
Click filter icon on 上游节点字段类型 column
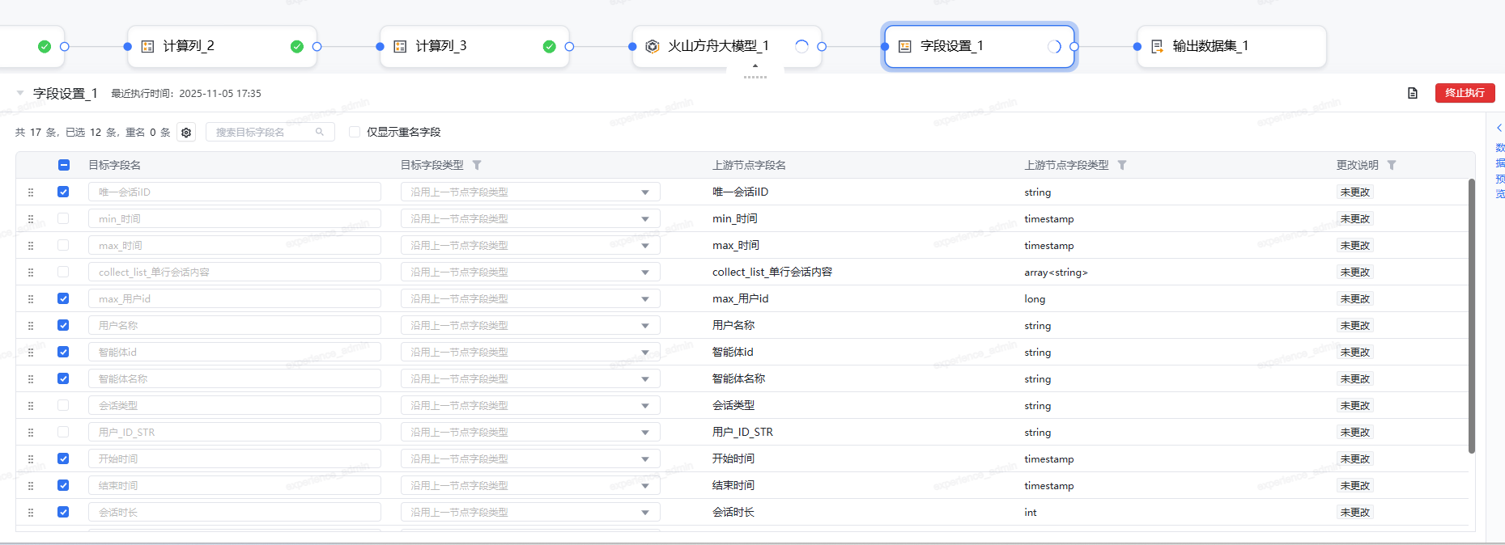click(1121, 165)
